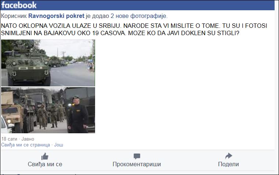
Task: Click the share arrow icon
Action: point(229,156)
